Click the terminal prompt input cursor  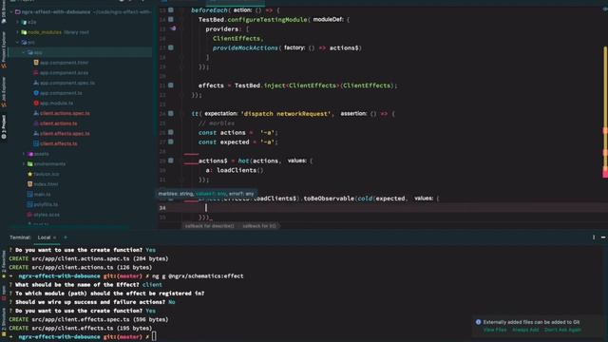pos(154,336)
